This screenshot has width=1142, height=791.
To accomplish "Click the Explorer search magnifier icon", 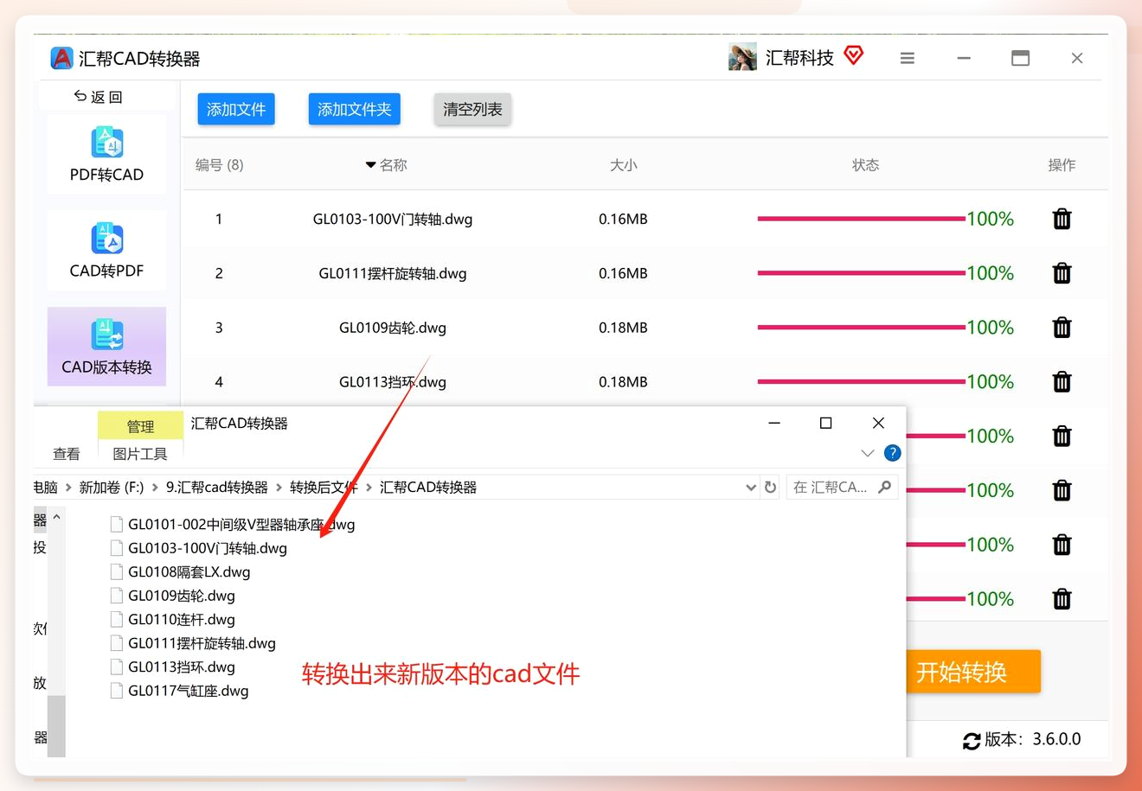I will pyautogui.click(x=884, y=488).
